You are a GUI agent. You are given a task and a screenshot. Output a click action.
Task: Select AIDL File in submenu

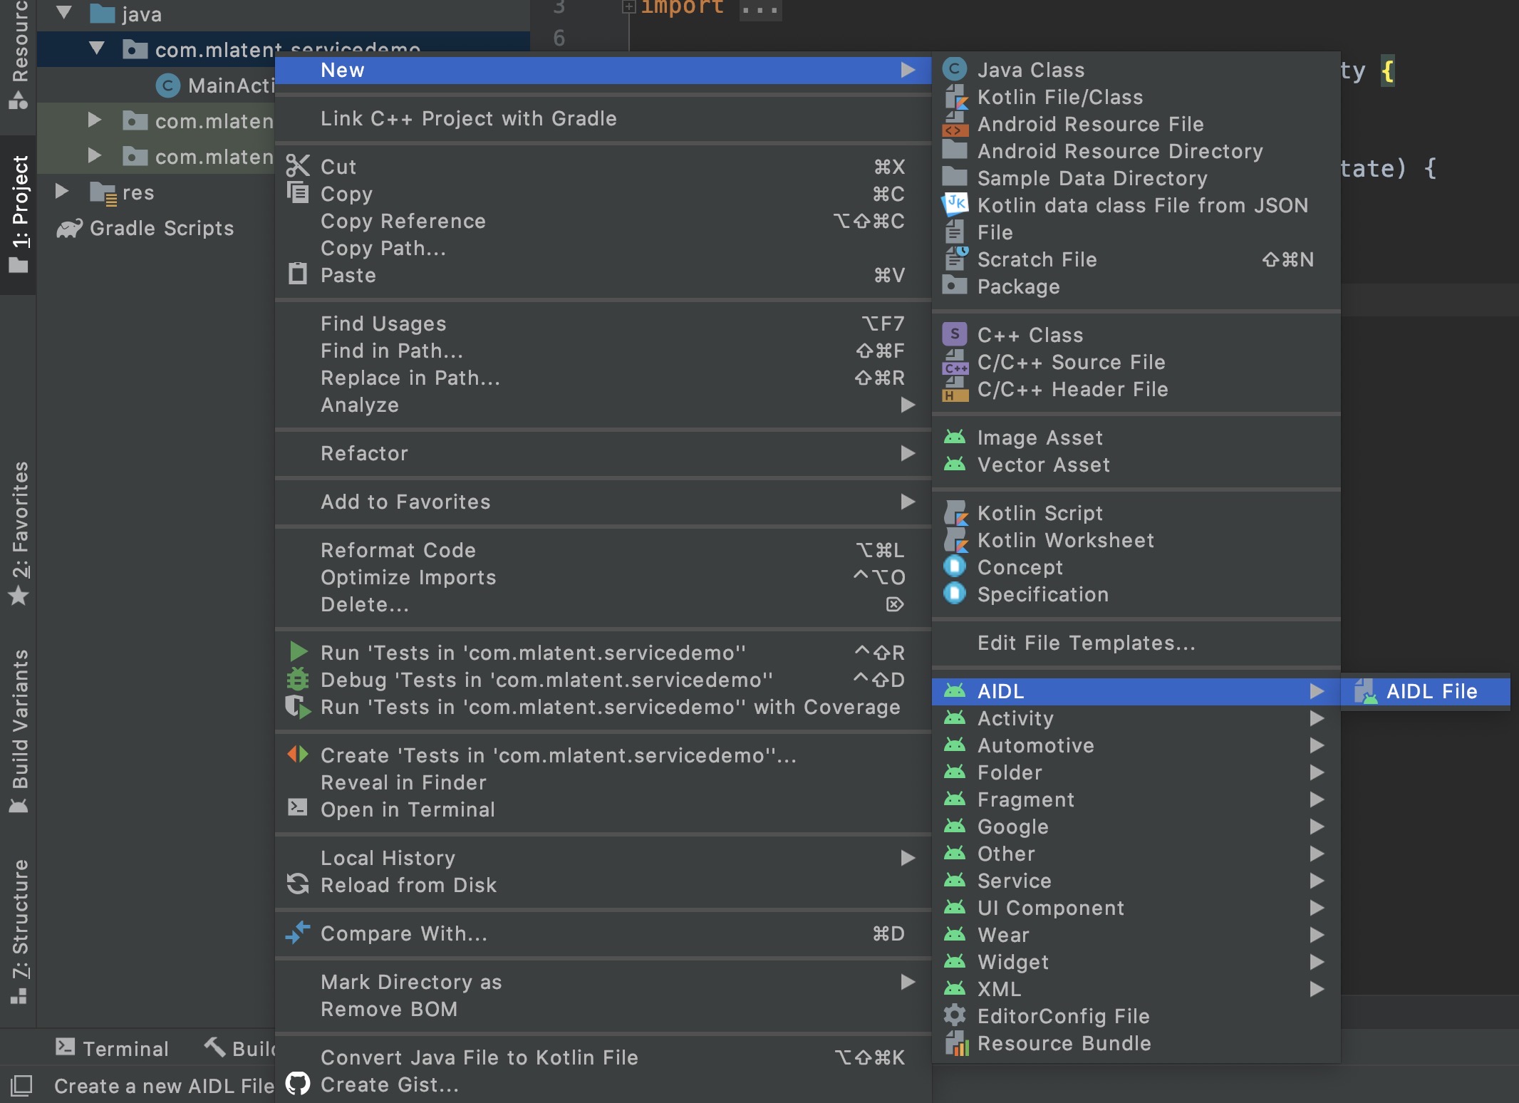(1431, 691)
